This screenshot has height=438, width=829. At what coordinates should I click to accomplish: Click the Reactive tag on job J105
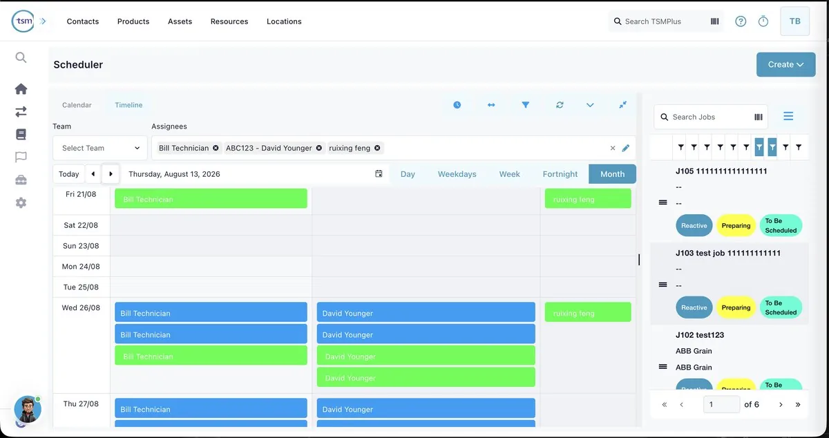click(x=694, y=226)
